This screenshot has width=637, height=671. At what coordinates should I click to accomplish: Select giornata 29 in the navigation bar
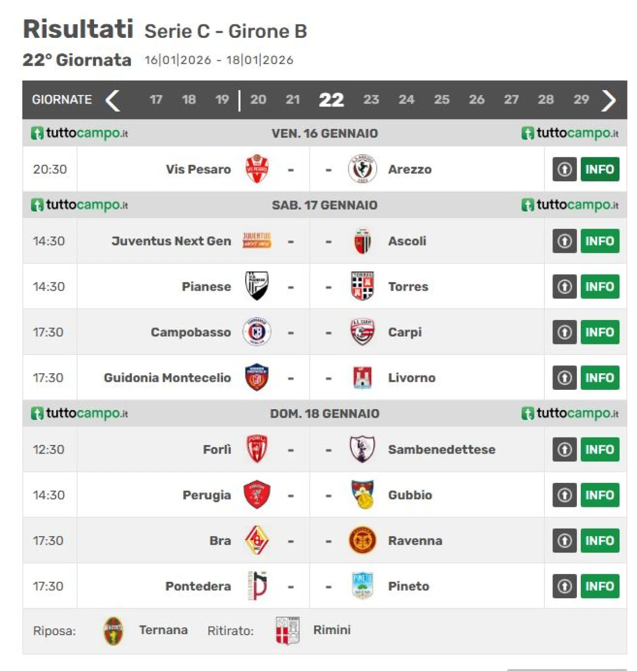(x=581, y=100)
